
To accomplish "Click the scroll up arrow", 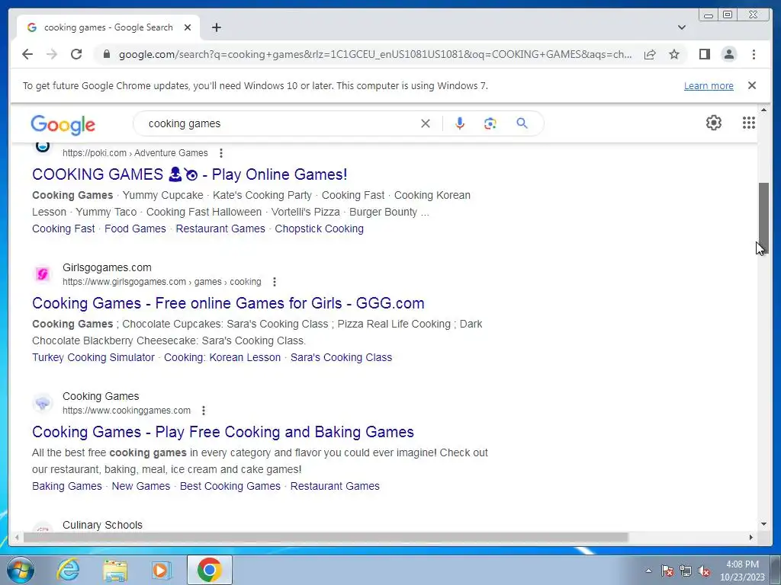I will click(x=763, y=110).
